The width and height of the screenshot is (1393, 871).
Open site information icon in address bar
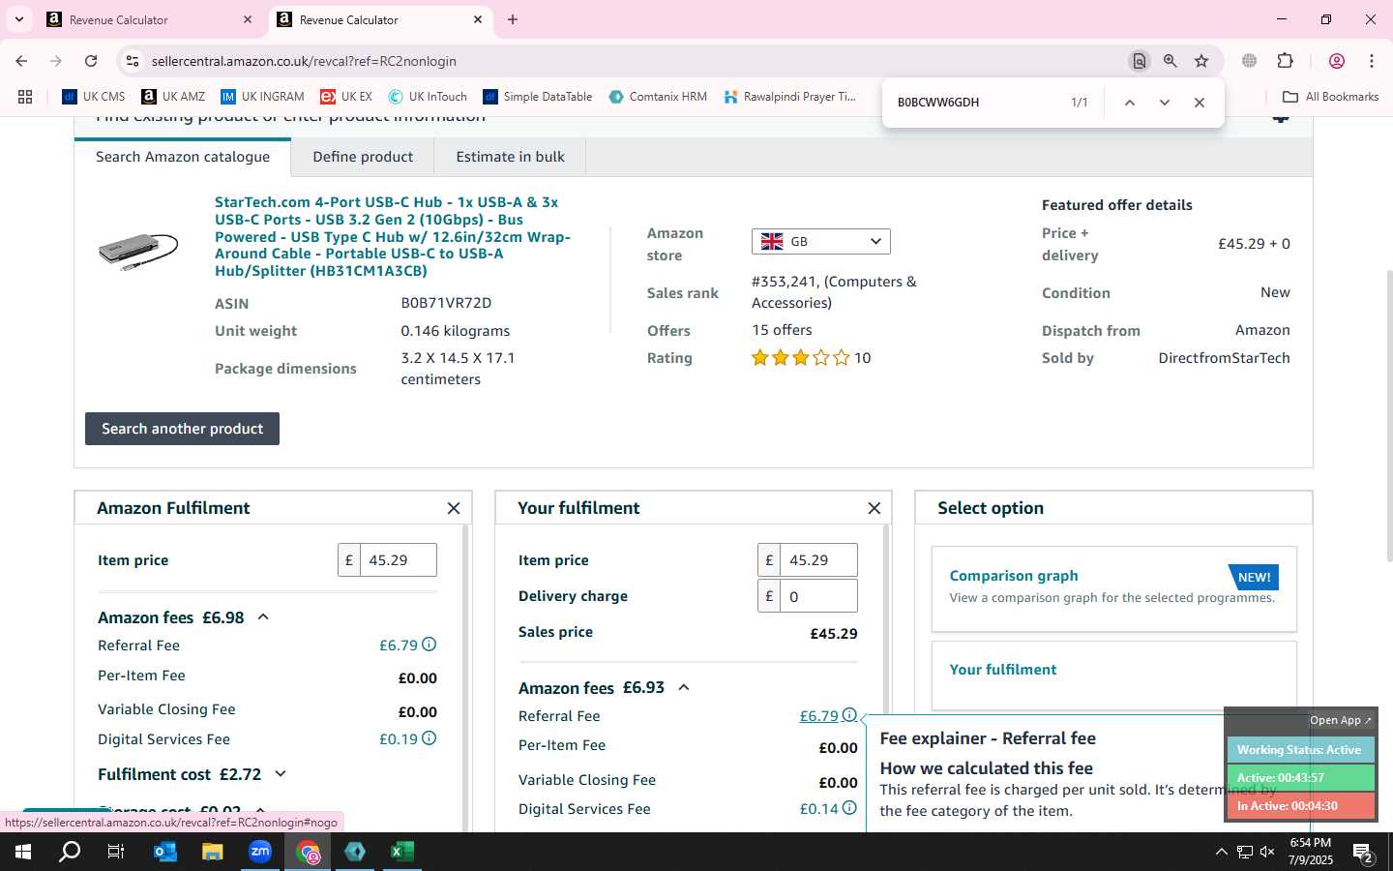[x=133, y=61]
